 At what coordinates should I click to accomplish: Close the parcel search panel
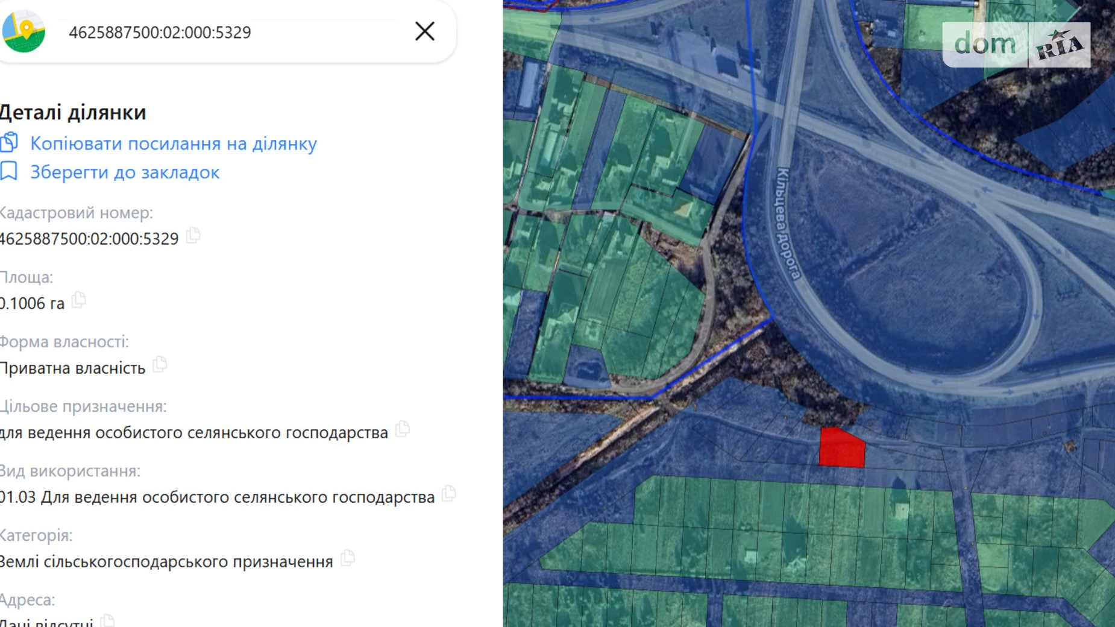pyautogui.click(x=425, y=31)
